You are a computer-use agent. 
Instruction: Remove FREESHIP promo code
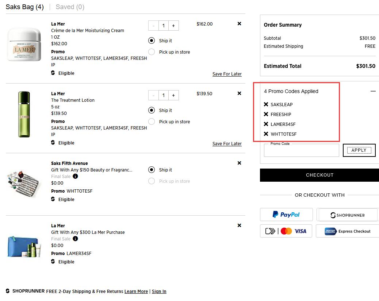tap(266, 114)
